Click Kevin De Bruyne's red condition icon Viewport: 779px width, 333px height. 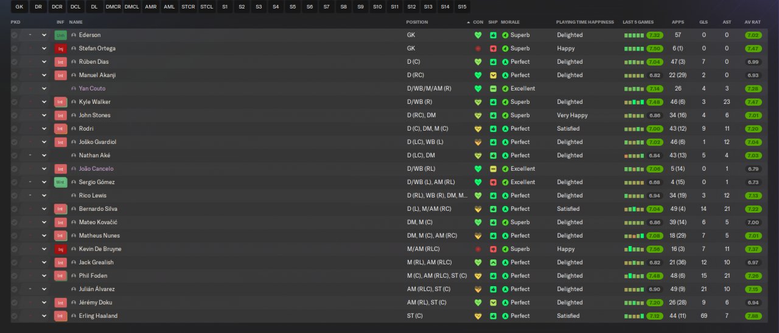478,249
